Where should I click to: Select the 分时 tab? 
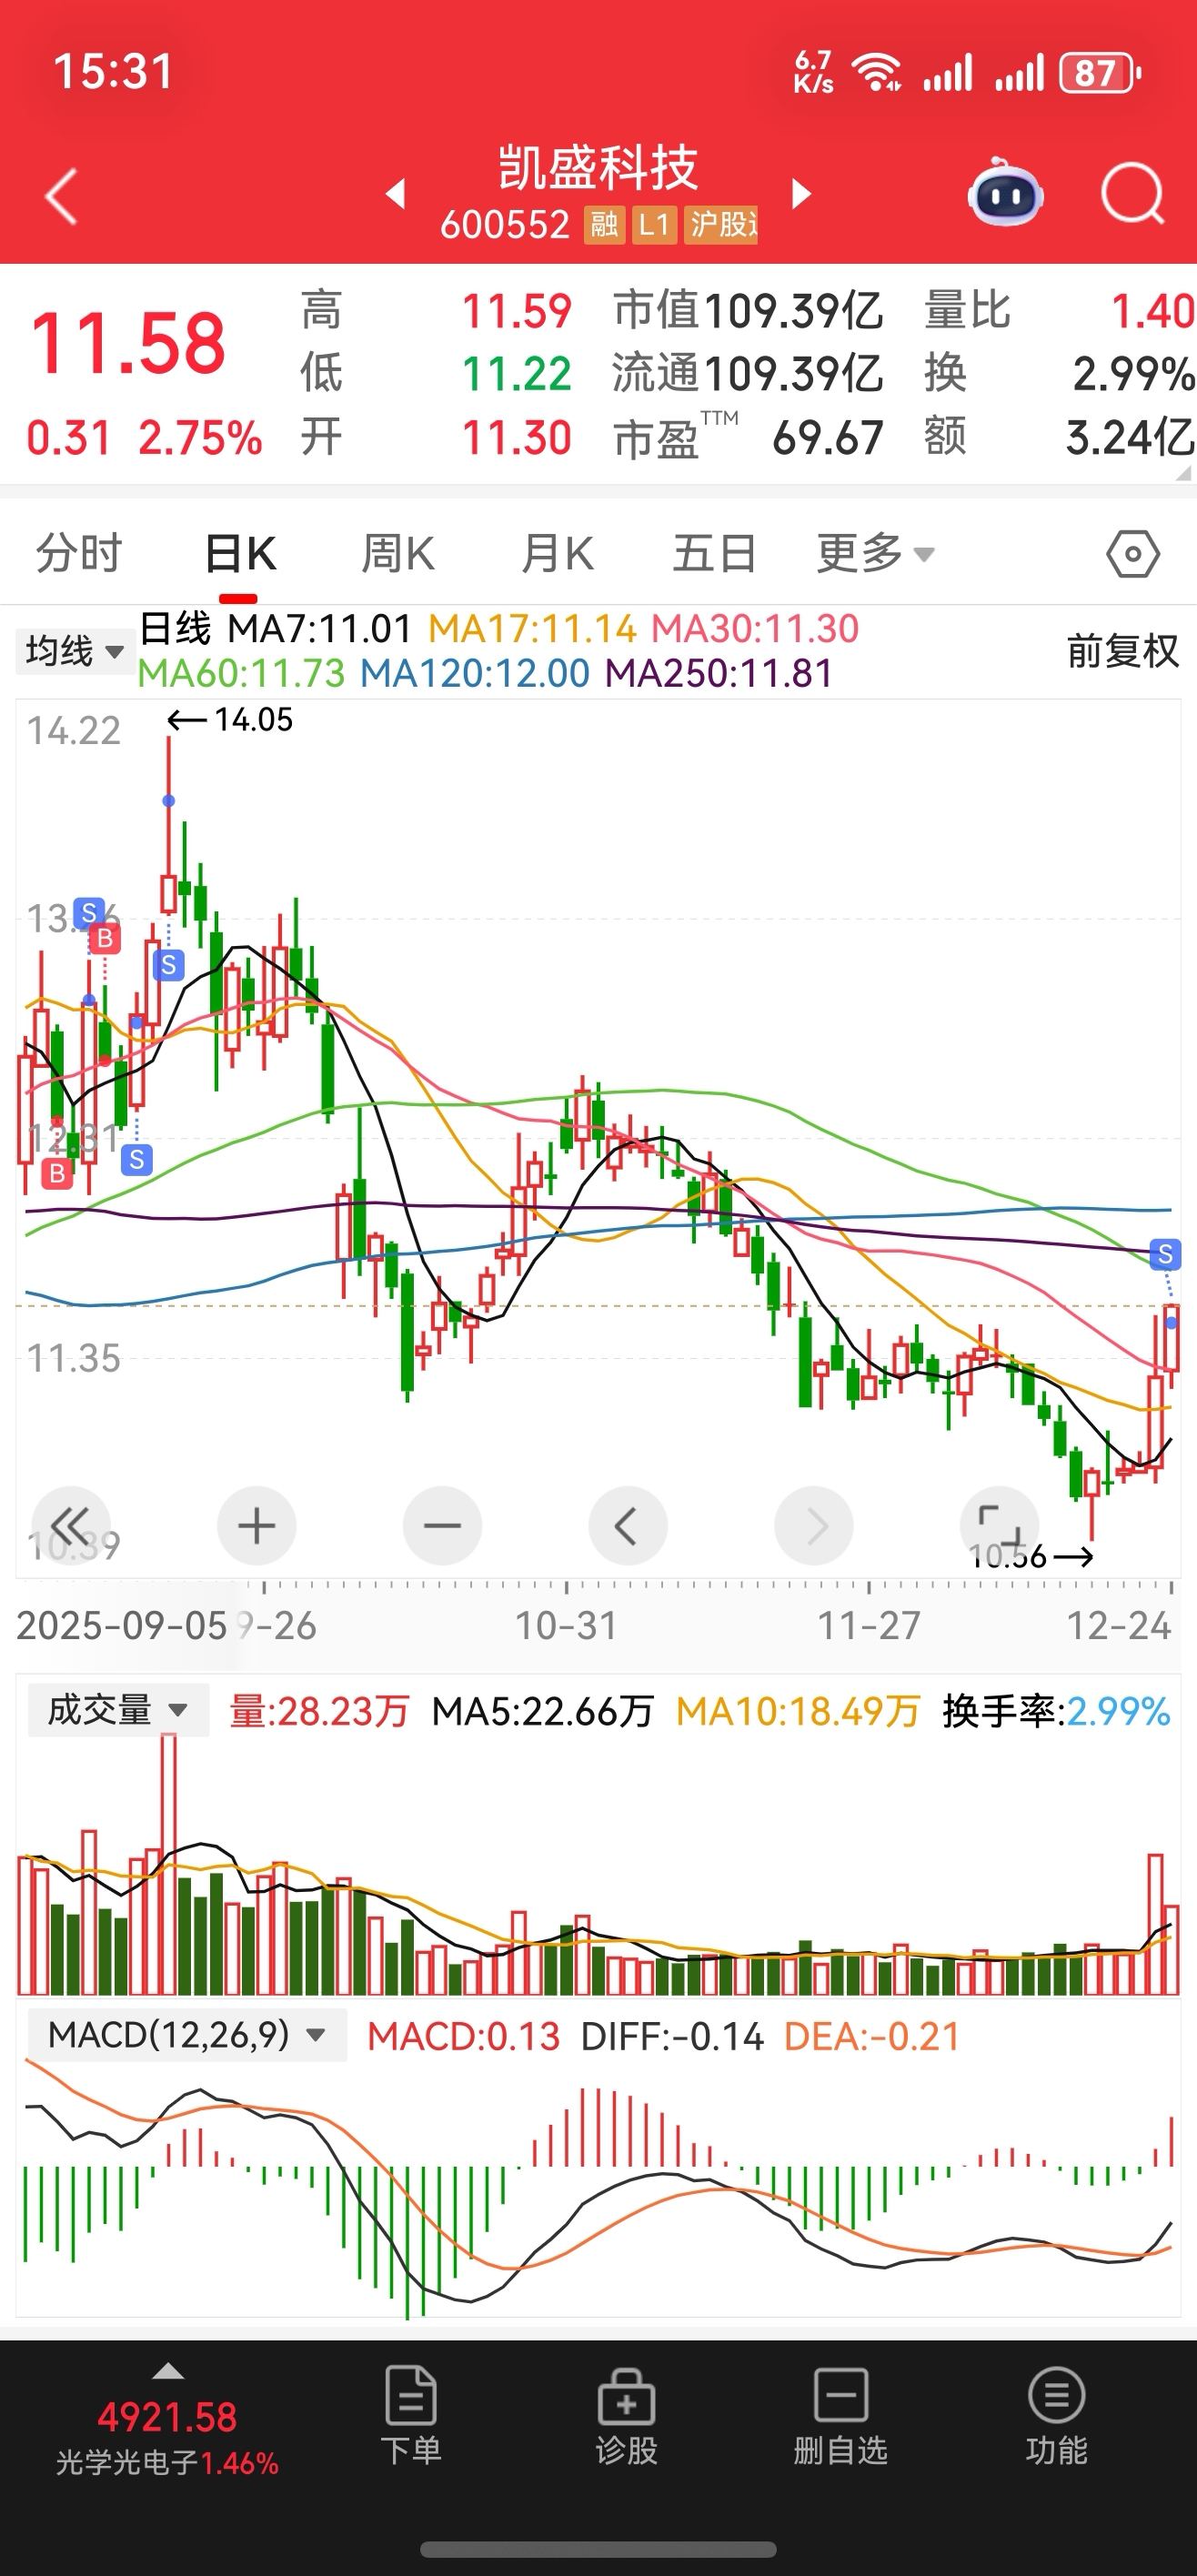coord(79,553)
